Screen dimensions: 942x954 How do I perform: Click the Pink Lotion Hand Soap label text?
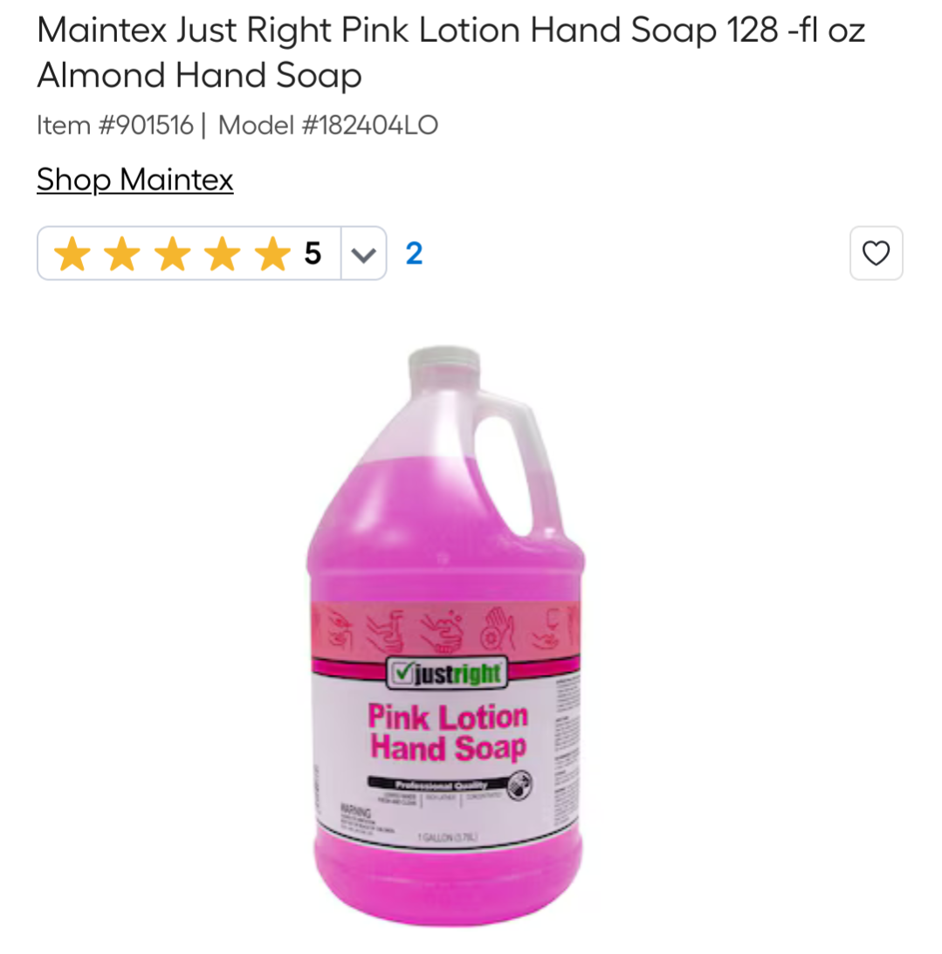(x=448, y=732)
